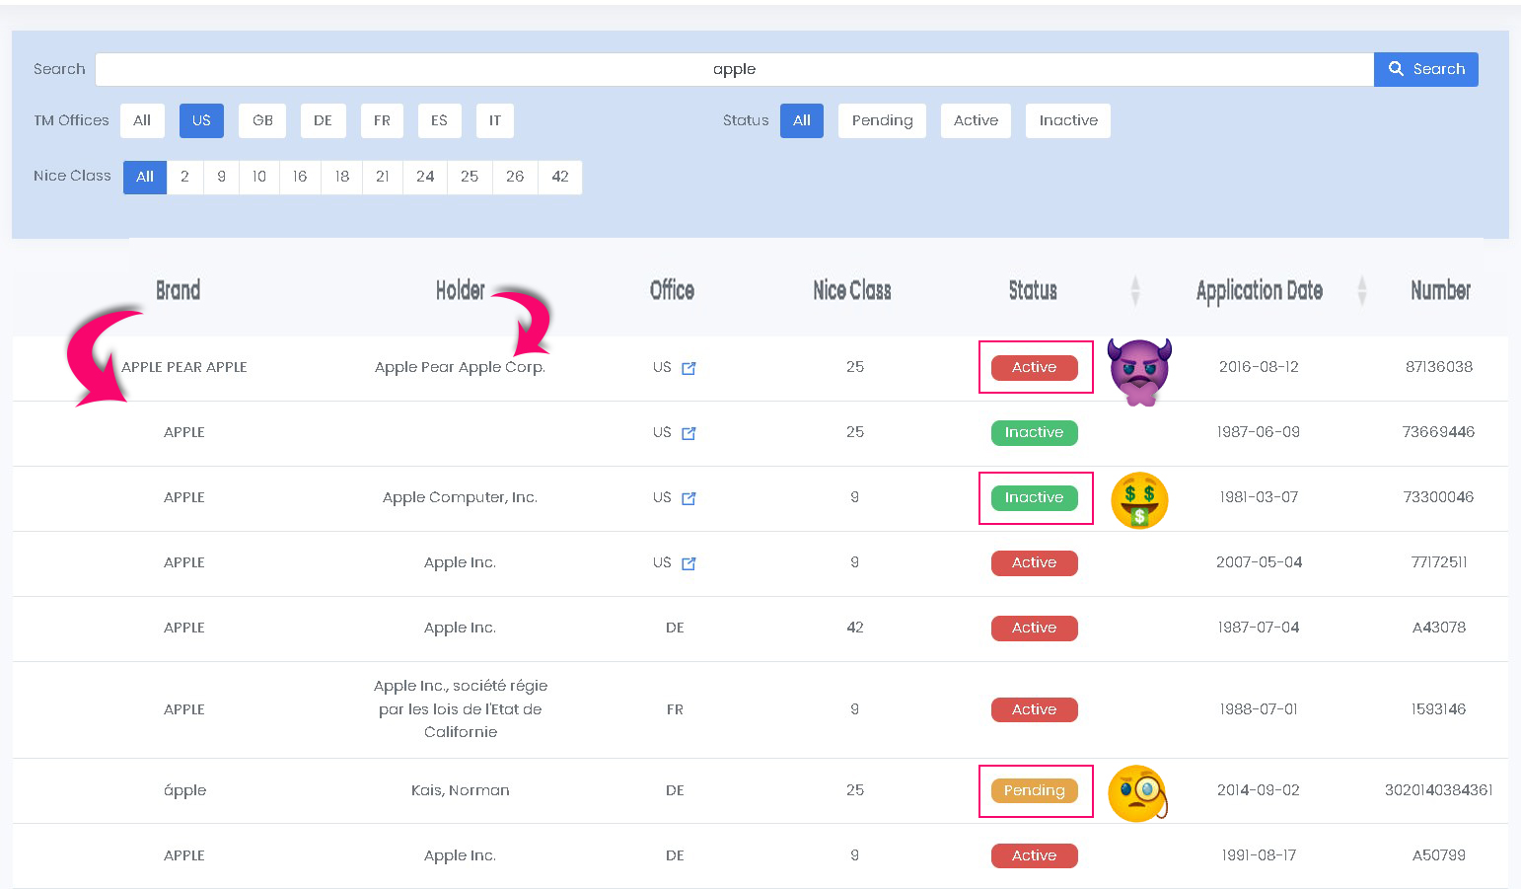Click application date 1981-03-07

1259,497
